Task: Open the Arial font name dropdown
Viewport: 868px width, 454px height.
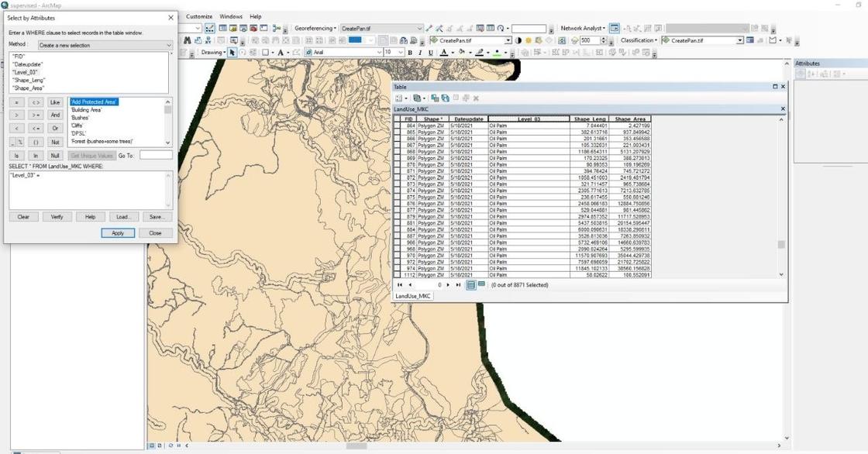Action: click(x=344, y=52)
